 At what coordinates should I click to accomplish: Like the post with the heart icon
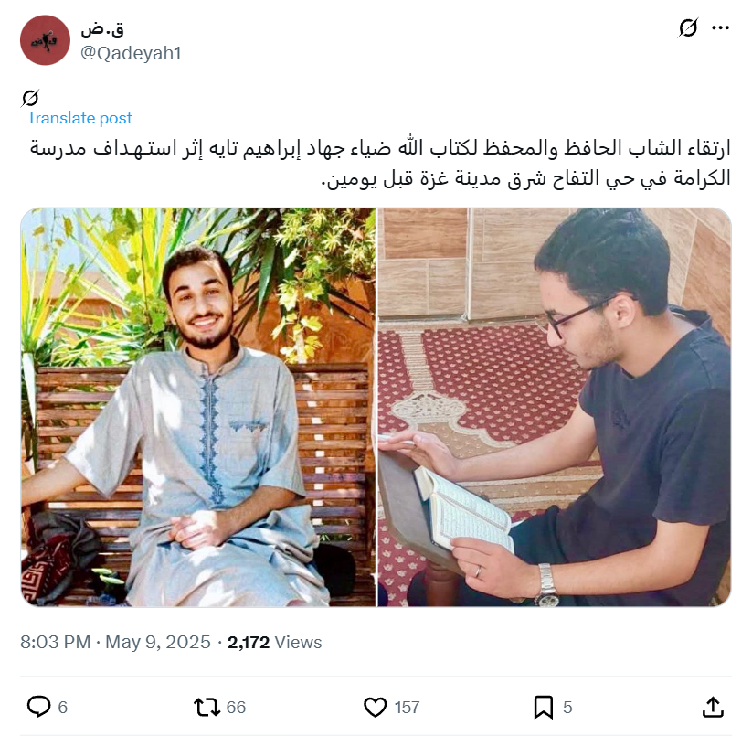click(375, 708)
